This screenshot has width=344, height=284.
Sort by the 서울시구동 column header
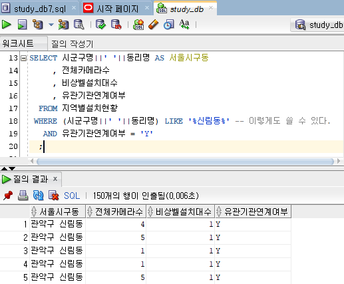[58, 212]
